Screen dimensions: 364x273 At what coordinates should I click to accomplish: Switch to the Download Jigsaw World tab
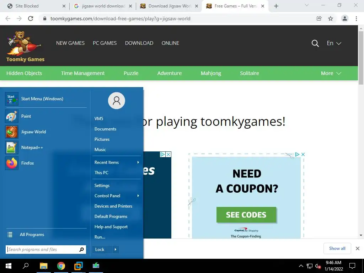pos(170,6)
